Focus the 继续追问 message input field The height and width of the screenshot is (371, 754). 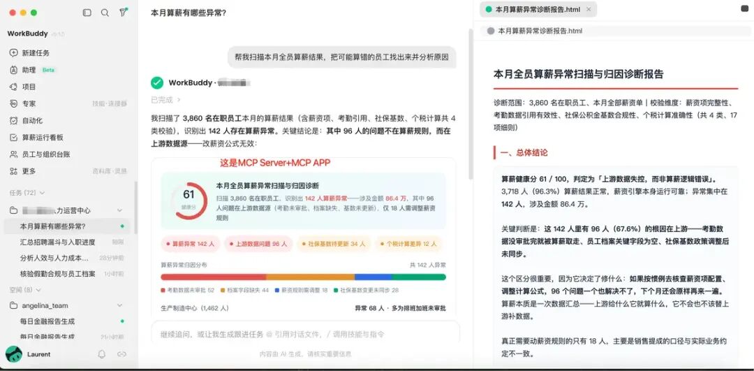(305, 334)
